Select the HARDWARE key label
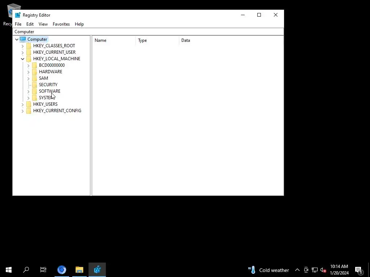The width and height of the screenshot is (370, 277). (51, 72)
